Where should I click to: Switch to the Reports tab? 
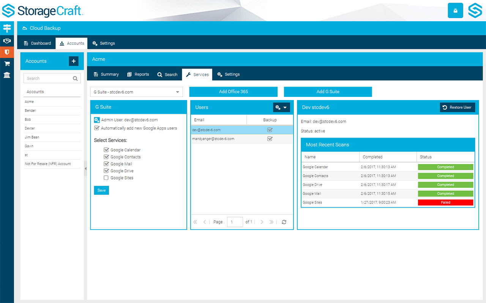pyautogui.click(x=138, y=74)
